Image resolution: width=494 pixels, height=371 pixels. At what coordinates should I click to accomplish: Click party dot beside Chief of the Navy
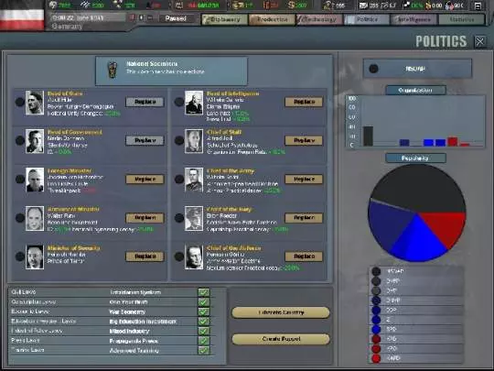tap(179, 218)
